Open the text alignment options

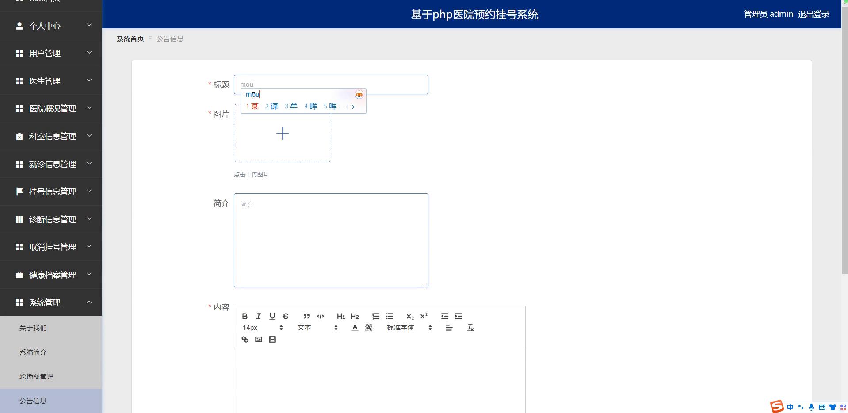point(449,328)
